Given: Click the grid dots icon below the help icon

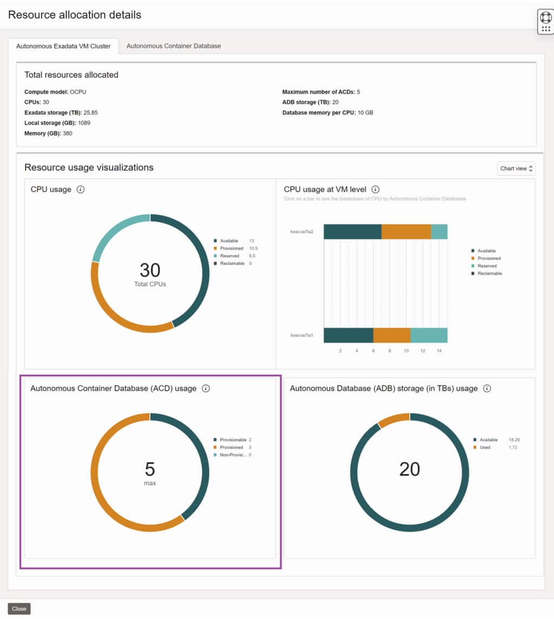Looking at the screenshot, I should (545, 28).
